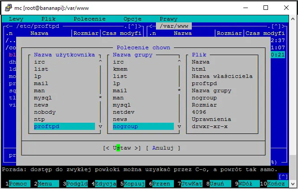Click user list scroll-up caret
Viewport: 298px width, 189px height.
(x=100, y=61)
